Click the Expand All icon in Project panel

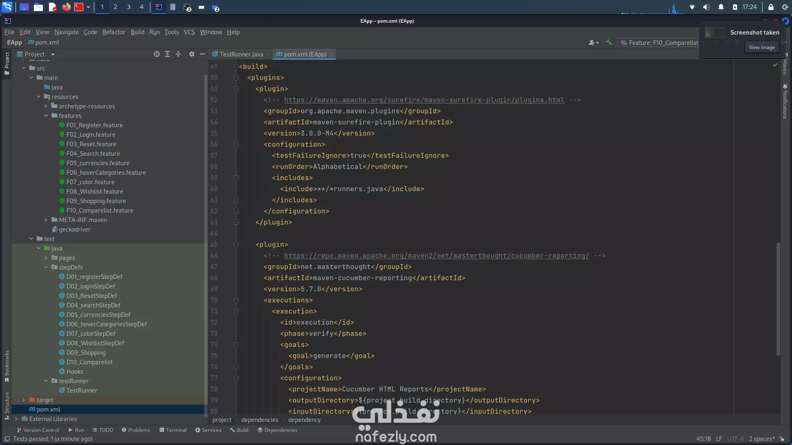click(x=167, y=54)
